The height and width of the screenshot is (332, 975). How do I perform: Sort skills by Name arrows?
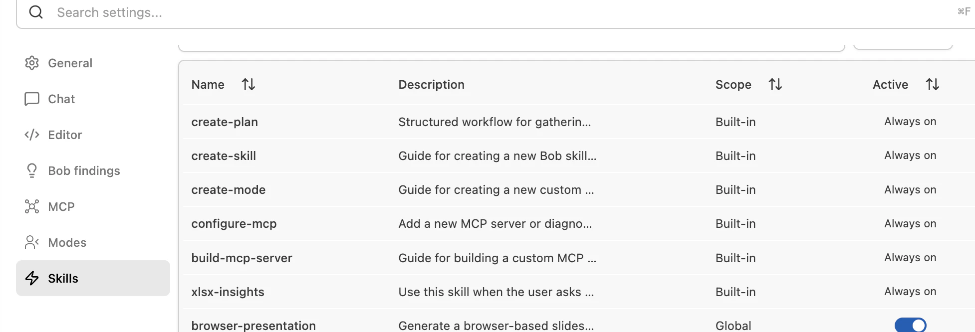click(x=248, y=84)
